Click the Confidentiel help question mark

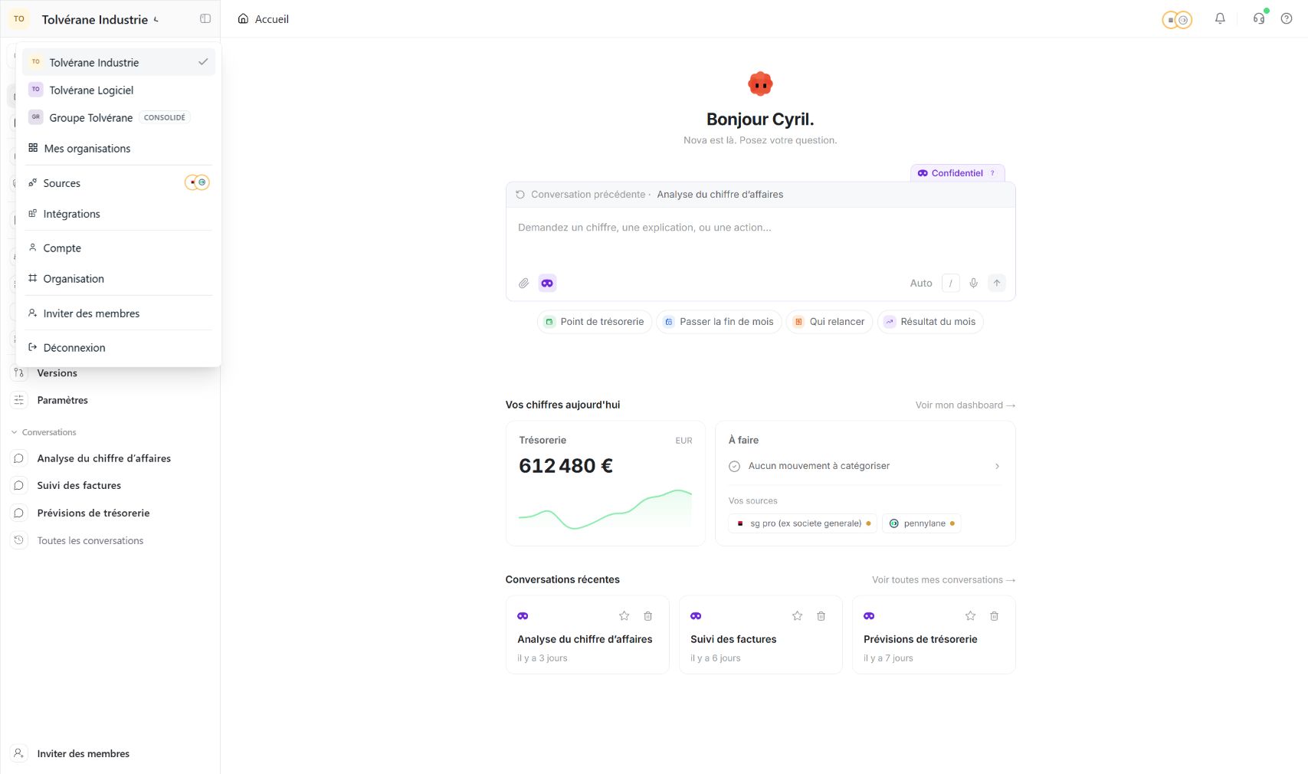[x=992, y=173]
